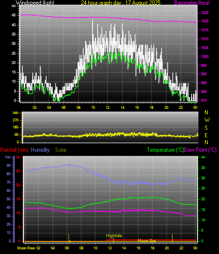Click the 1015 barometer axis label
Viewport: 219px width, 254px height.
205,30
